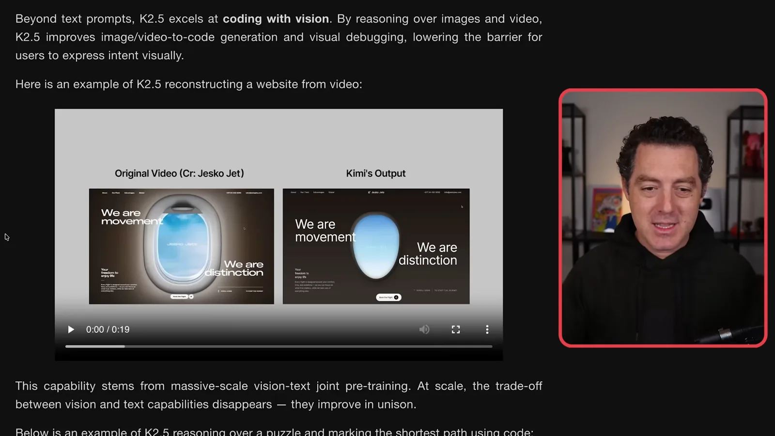
Task: Click the Kimi's Output label
Action: click(x=376, y=173)
